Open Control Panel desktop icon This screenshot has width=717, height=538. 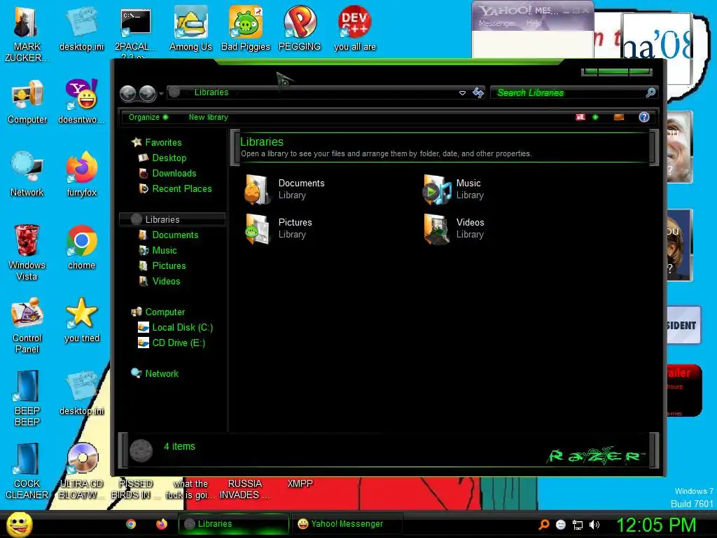coord(27,326)
